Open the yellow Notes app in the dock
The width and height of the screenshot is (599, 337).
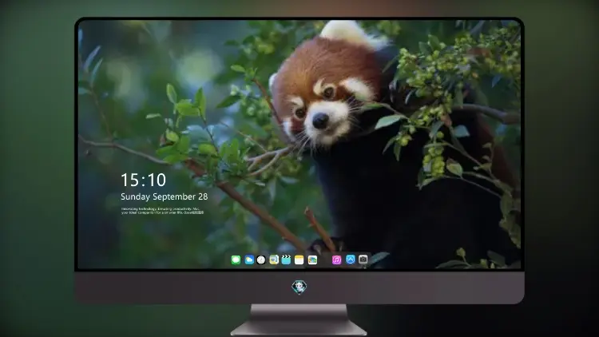(299, 260)
